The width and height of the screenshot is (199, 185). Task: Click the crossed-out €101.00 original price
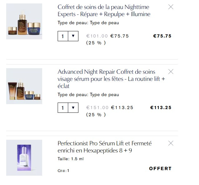coord(97,36)
